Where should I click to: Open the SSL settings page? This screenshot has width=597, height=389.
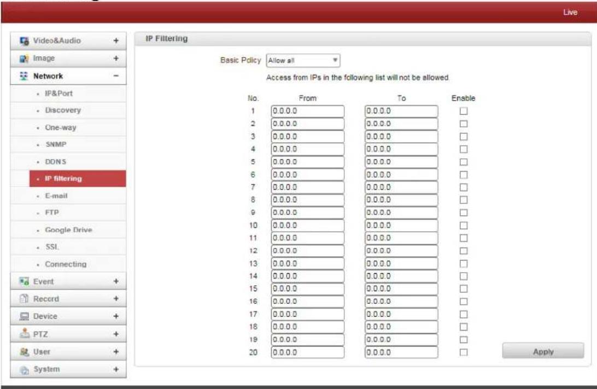click(52, 246)
